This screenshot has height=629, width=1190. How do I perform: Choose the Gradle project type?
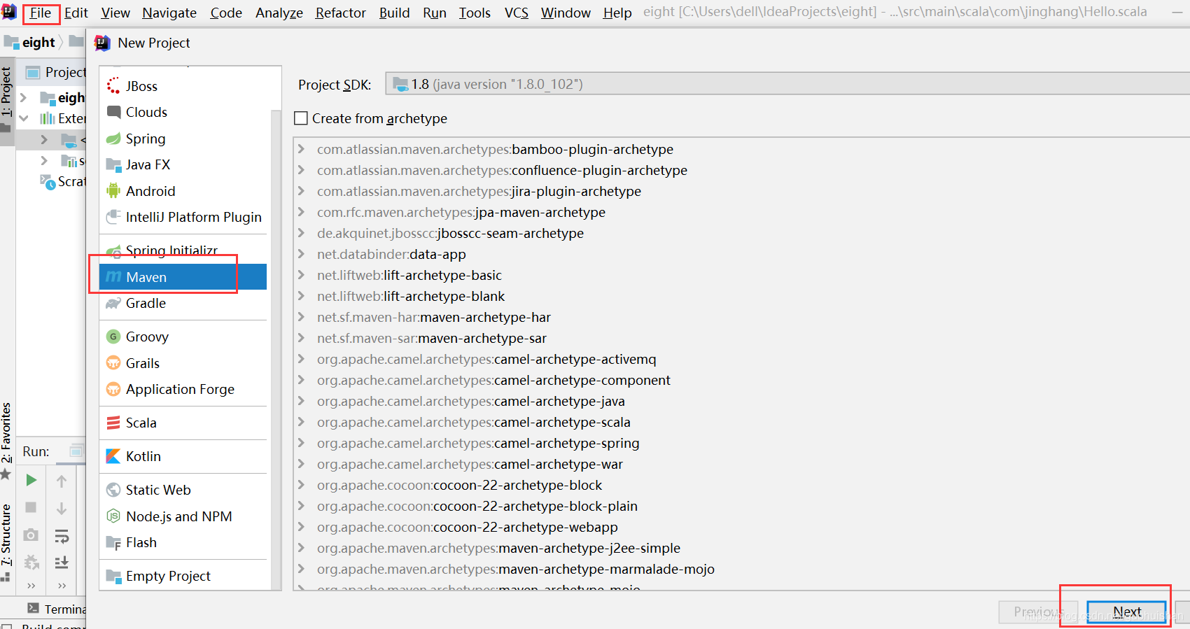[x=146, y=303]
